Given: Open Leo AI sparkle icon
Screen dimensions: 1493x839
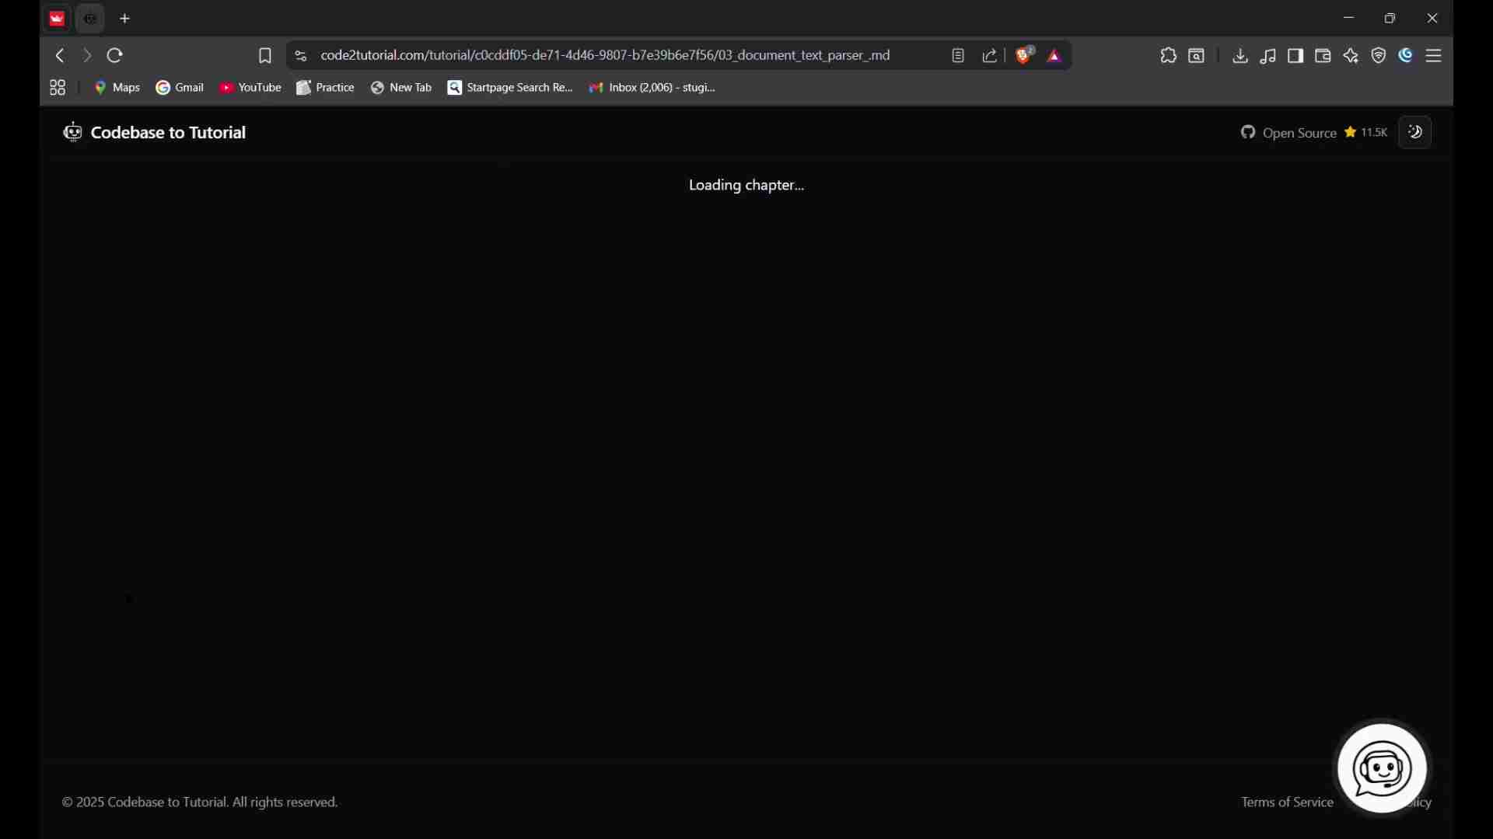Looking at the screenshot, I should [1353, 56].
